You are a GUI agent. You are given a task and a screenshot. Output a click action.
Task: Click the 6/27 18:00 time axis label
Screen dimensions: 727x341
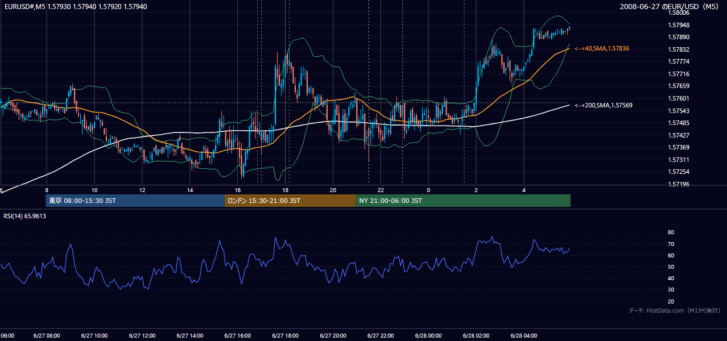[x=286, y=335]
